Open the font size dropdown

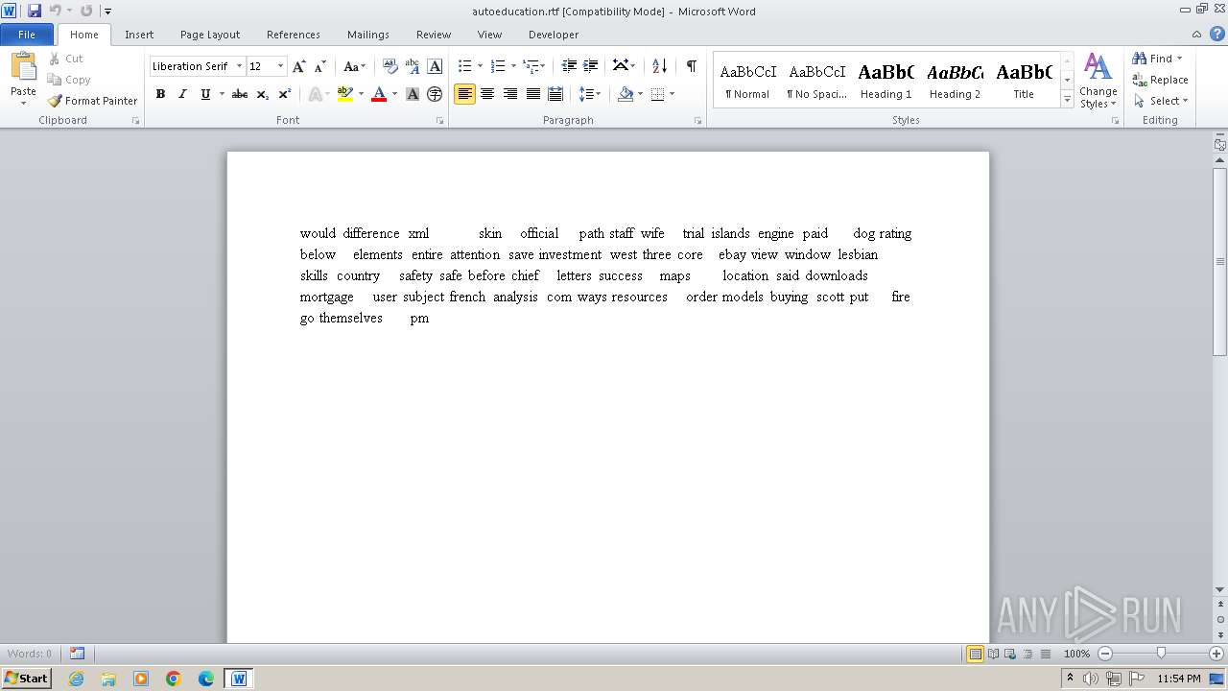[x=280, y=66]
